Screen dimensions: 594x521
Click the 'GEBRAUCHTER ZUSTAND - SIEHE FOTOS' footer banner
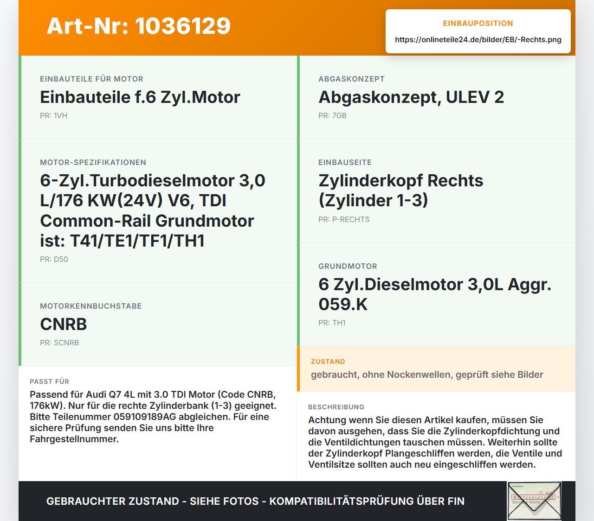coord(255,501)
